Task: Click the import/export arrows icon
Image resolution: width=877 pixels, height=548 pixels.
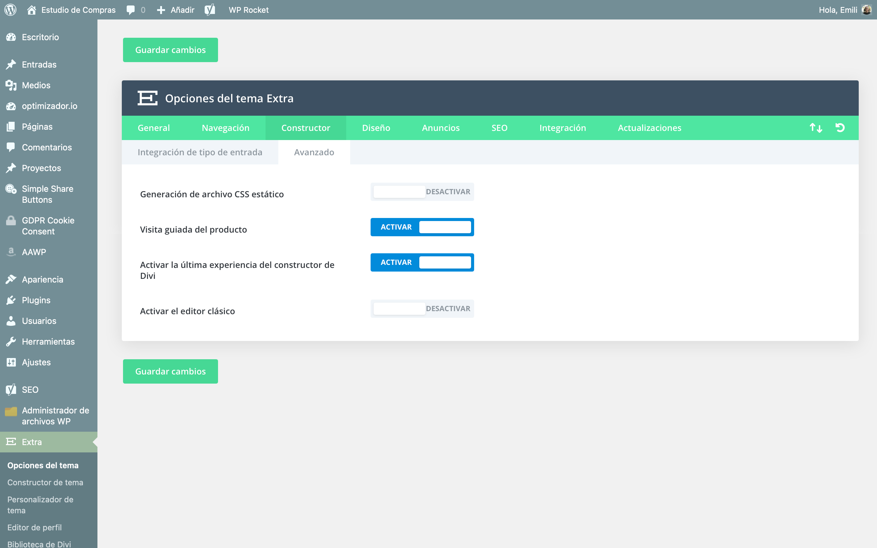Action: pos(816,128)
